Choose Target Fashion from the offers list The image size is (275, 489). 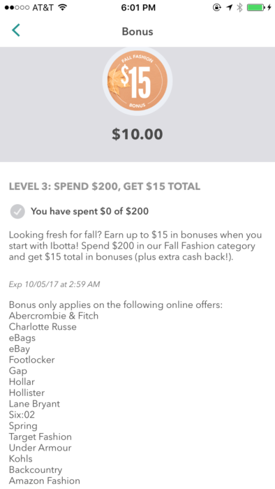point(40,437)
